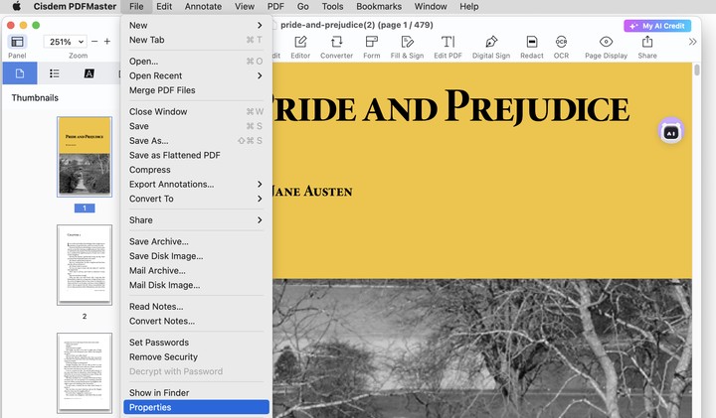Open the Digital Sign tool
716x418 pixels.
pos(491,47)
